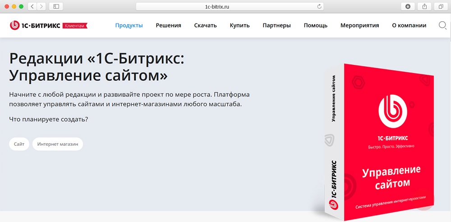Image resolution: width=451 pixels, height=222 pixels.
Task: Open the Продукты menu item
Action: click(129, 26)
